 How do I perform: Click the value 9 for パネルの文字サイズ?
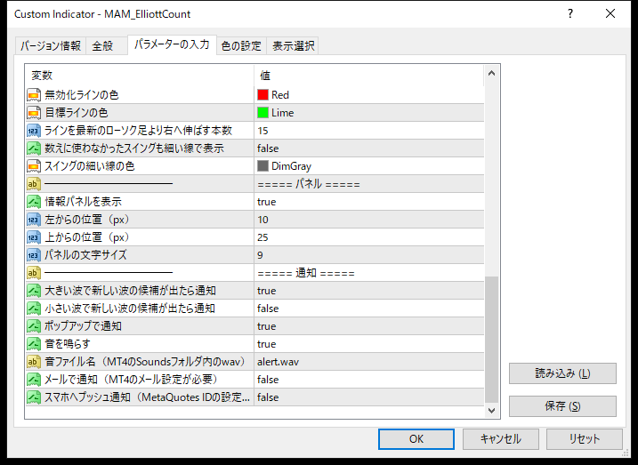[x=260, y=255]
